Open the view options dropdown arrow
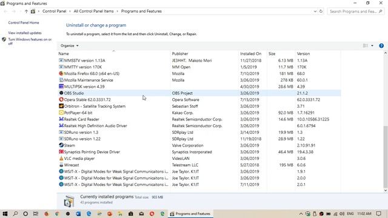This screenshot has height=218, width=388. point(372,46)
